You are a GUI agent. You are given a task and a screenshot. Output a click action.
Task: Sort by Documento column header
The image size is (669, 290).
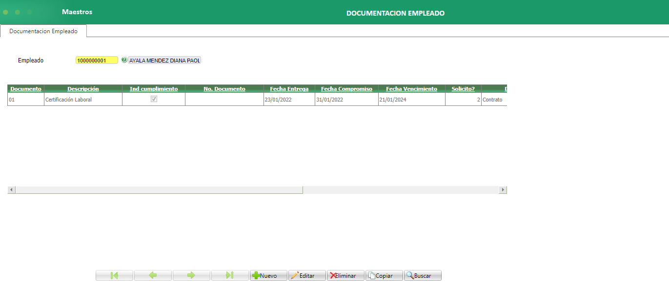pyautogui.click(x=26, y=89)
